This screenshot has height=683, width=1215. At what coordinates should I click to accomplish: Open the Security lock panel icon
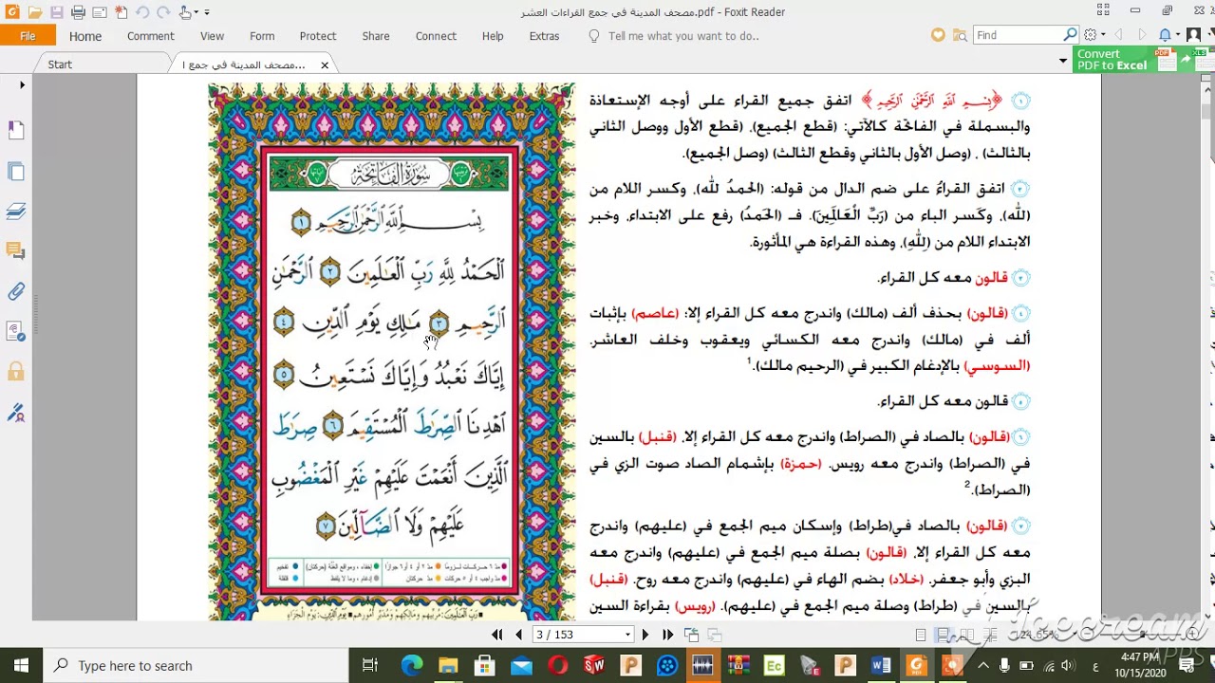tap(16, 372)
